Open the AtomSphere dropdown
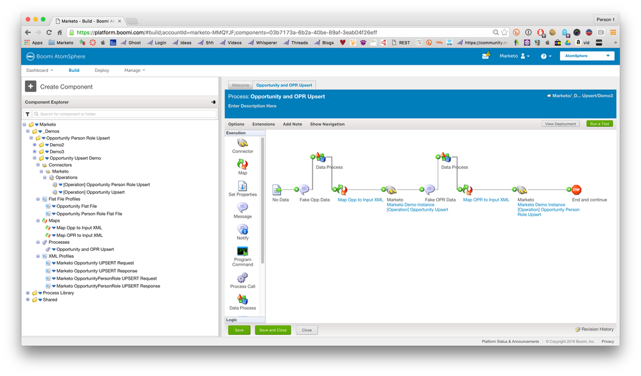This screenshot has height=376, width=641. [x=586, y=56]
